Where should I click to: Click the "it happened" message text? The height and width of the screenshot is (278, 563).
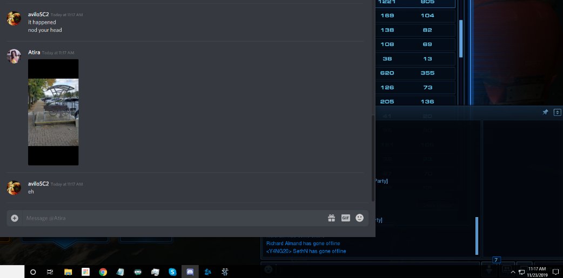pos(42,22)
